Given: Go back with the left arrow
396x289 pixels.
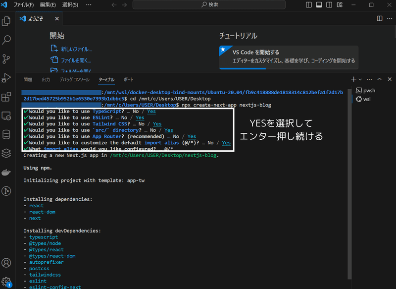Looking at the screenshot, I should click(114, 5).
